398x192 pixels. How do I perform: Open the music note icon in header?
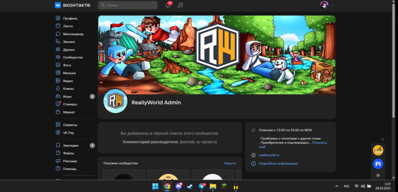[x=180, y=5]
